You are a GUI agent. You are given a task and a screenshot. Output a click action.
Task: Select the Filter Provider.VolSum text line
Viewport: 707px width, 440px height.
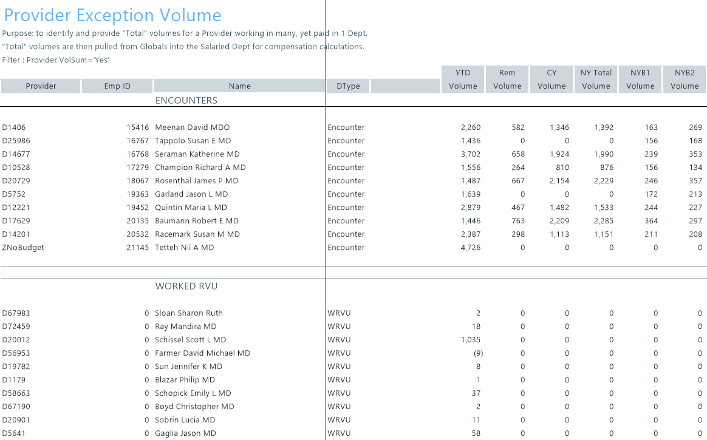click(56, 60)
